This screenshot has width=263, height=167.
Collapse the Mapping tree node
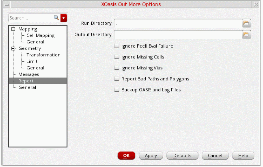coord(13,29)
